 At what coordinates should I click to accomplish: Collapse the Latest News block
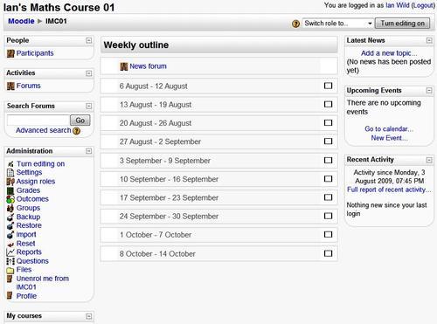[429, 40]
